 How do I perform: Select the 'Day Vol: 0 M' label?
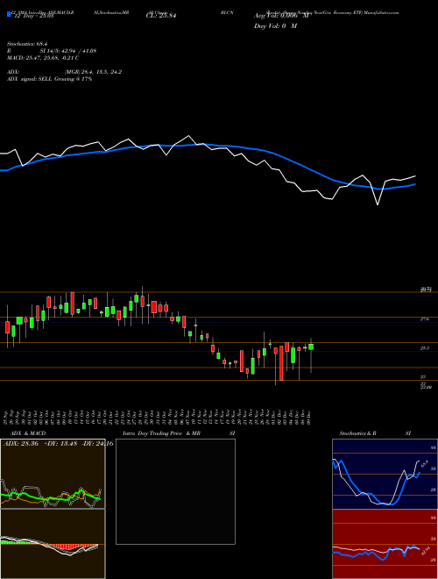275,25
